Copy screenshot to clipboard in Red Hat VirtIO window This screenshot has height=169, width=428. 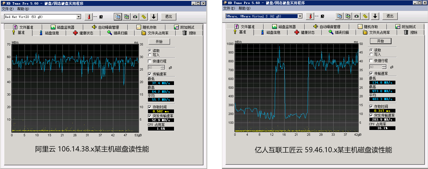pyautogui.click(x=126, y=17)
